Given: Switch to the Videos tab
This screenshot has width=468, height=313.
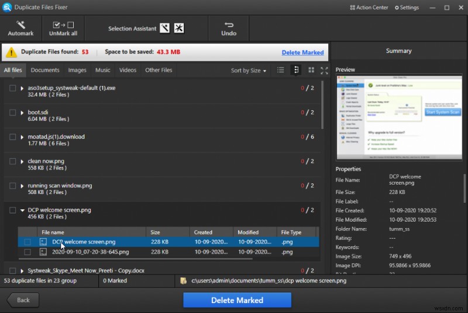Looking at the screenshot, I should click(128, 70).
